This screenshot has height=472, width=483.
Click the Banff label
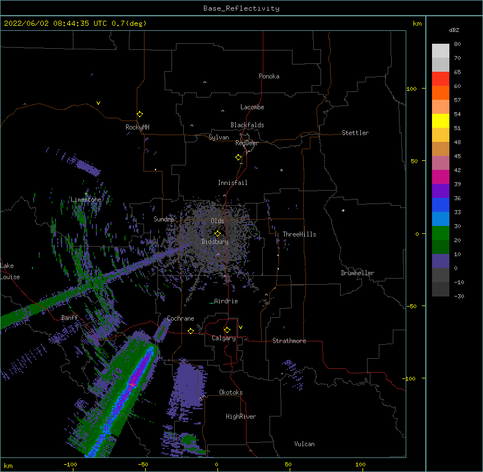pos(69,318)
